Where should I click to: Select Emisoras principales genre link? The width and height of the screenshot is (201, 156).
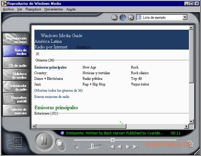tap(50, 67)
